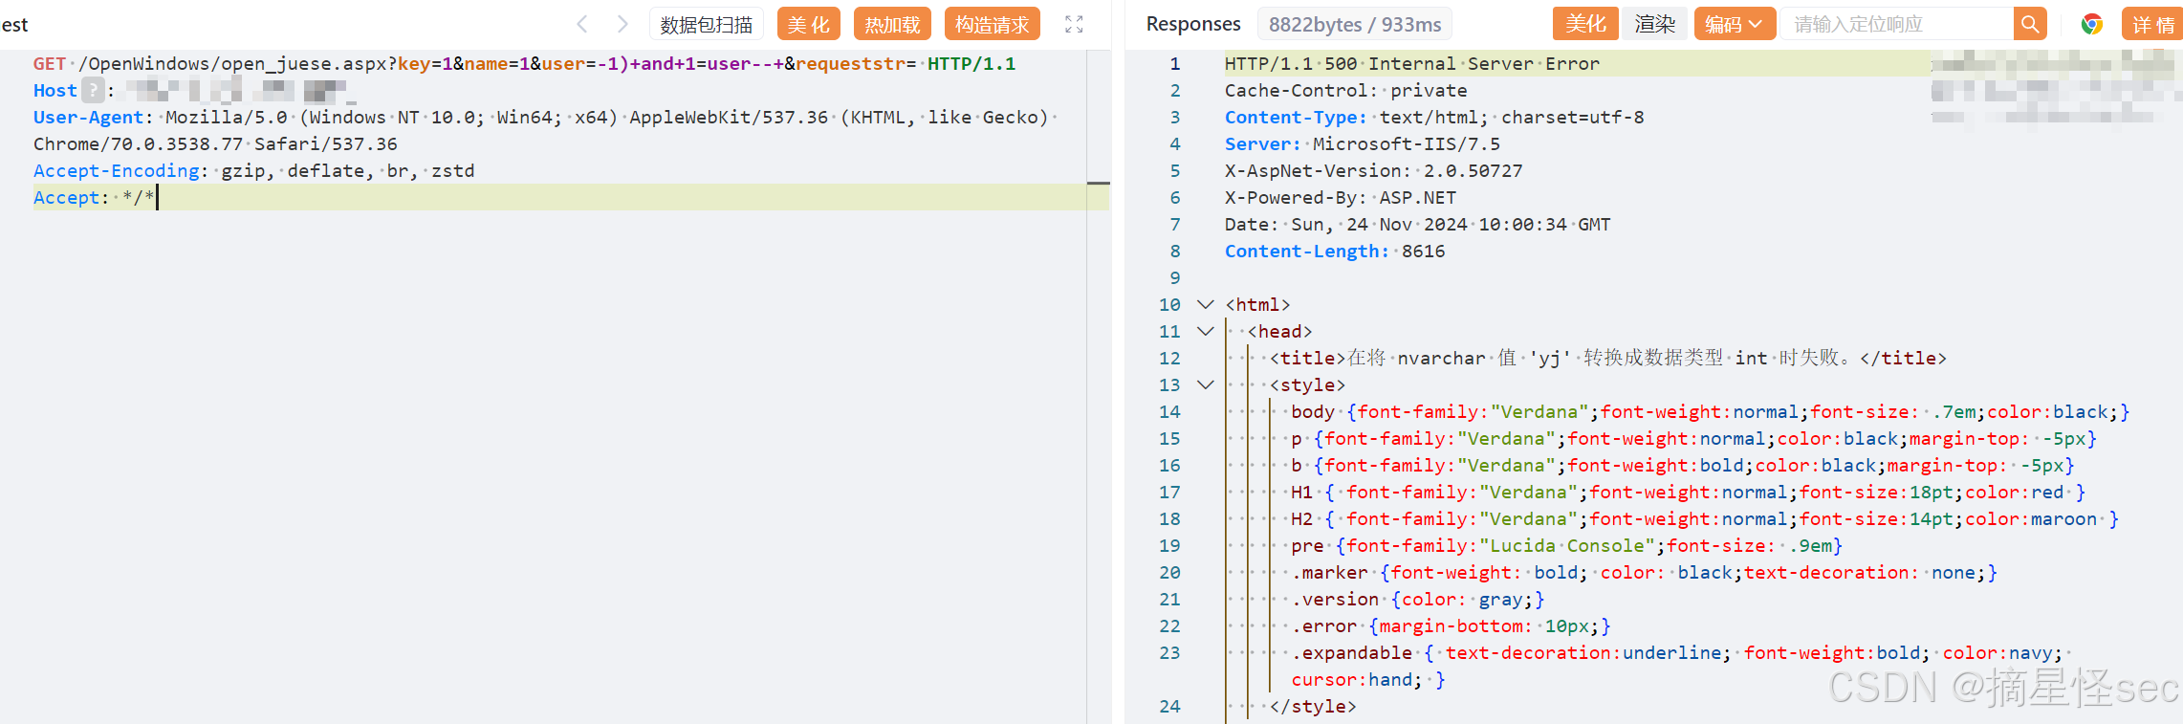This screenshot has width=2183, height=724.
Task: Focus the 请输入定位响应 search field
Action: coord(1896,24)
